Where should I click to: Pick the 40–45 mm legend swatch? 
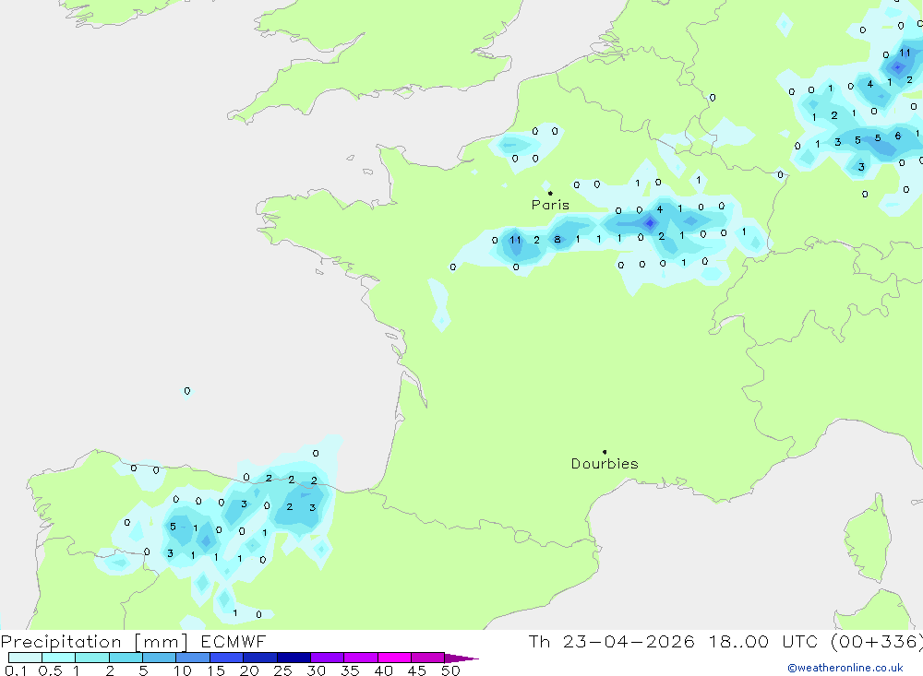(x=394, y=658)
